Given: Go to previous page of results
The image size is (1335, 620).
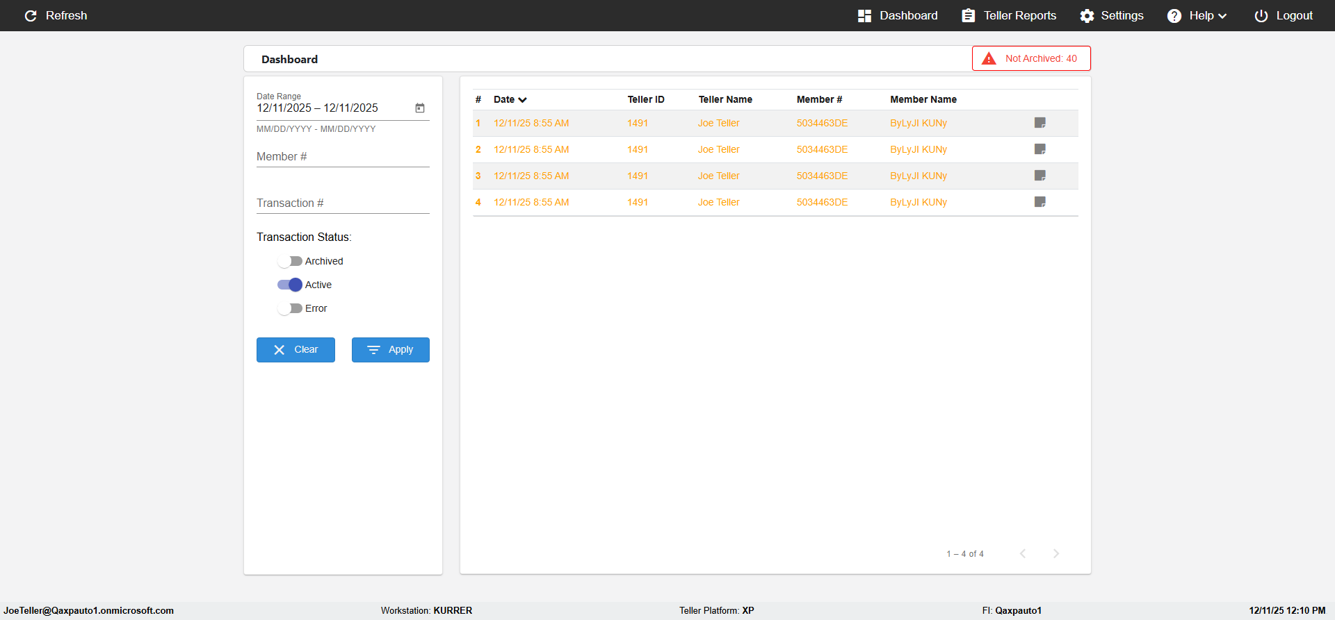Looking at the screenshot, I should pyautogui.click(x=1023, y=553).
